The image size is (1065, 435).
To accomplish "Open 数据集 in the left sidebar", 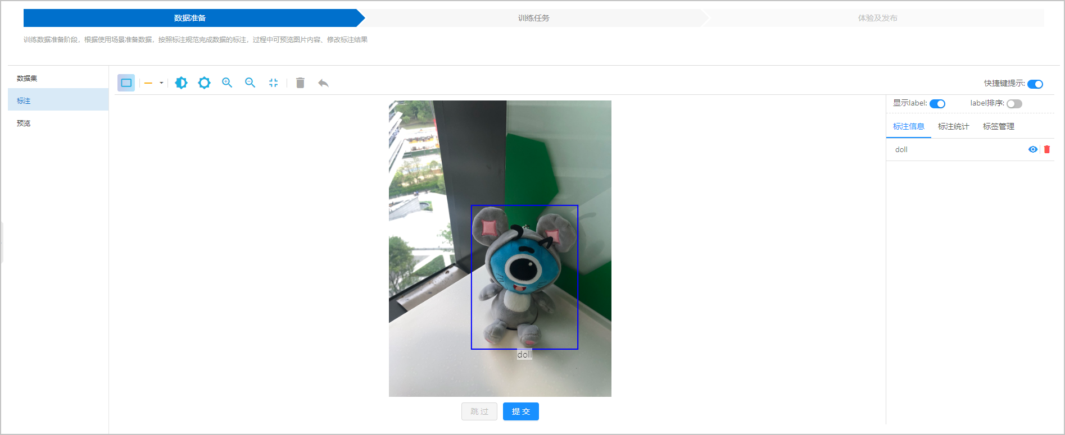I will (58, 79).
